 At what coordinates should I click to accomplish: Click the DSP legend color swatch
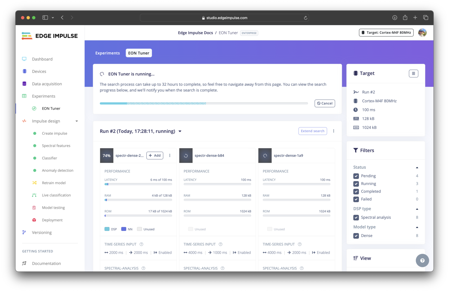coord(107,229)
